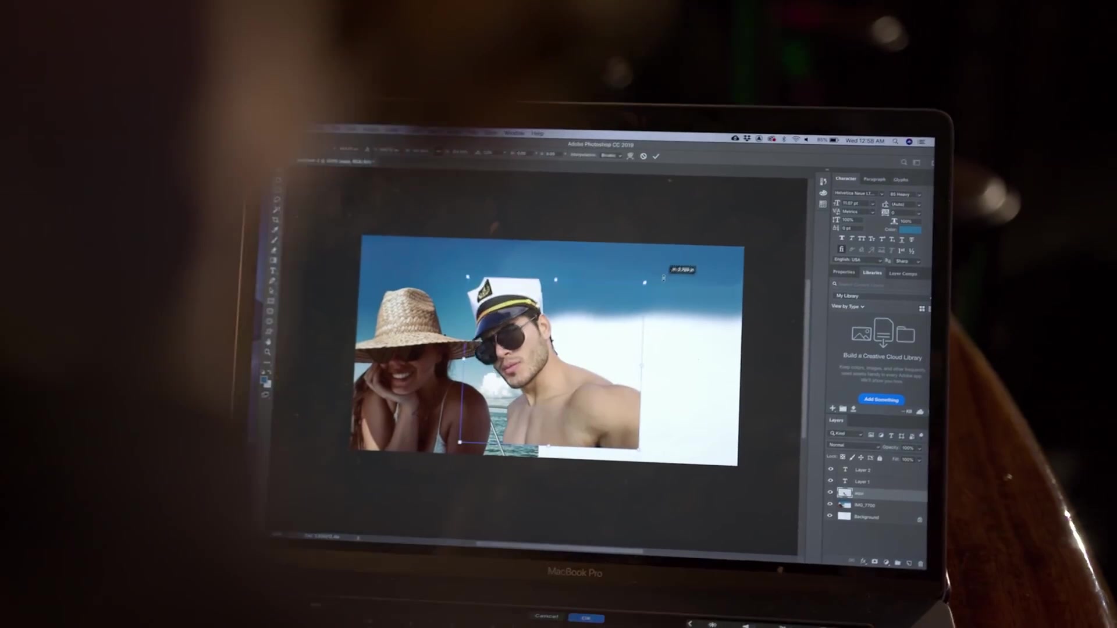Open the layer filter Kind dropdown
This screenshot has height=628, width=1117.
(x=846, y=434)
